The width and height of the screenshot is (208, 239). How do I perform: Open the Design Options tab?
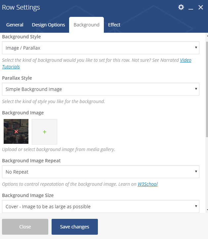point(48,25)
